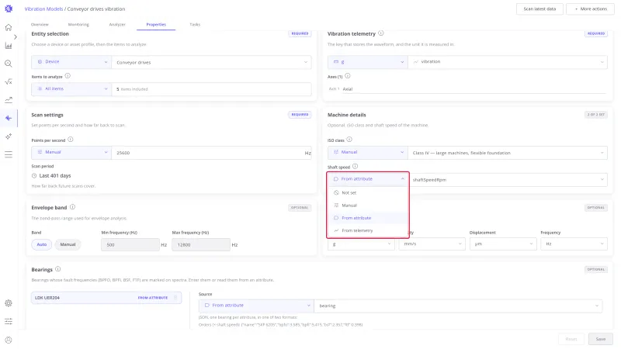Switch to the Overview tab
Image resolution: width=621 pixels, height=349 pixels.
click(x=40, y=25)
